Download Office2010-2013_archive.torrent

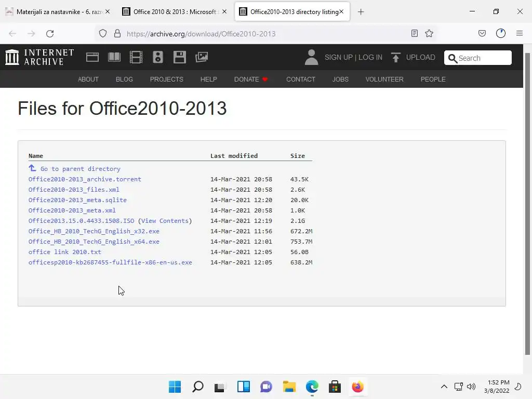tap(85, 179)
